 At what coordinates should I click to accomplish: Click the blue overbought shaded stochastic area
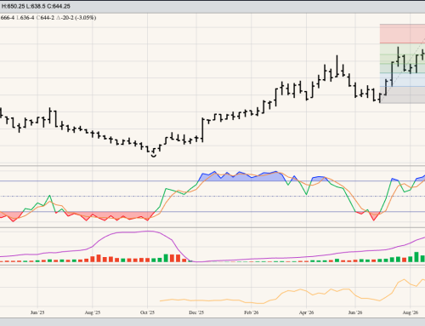[x=241, y=177]
